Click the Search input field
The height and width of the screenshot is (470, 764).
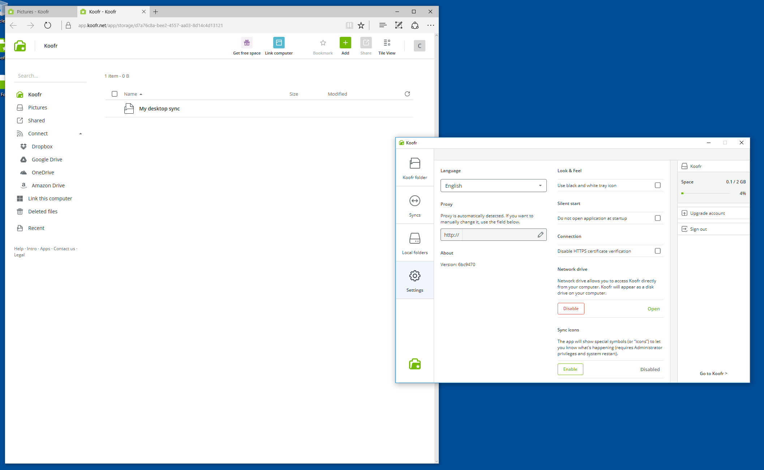coord(50,76)
